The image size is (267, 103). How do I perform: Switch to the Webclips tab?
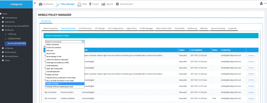204,28
